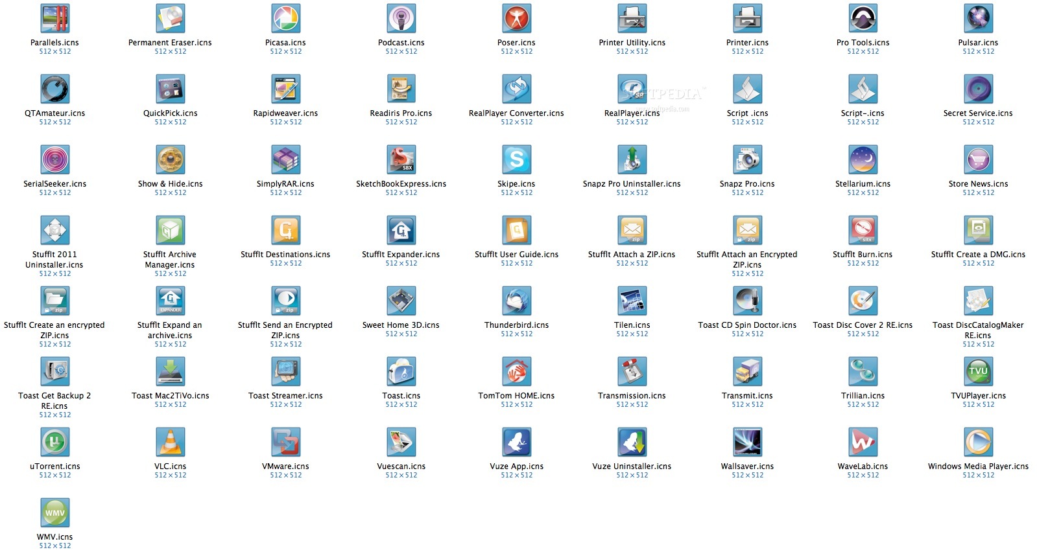Select 'StuffIt User Guide.icns' label
Viewport: 1037px width, 552px height.
[517, 255]
